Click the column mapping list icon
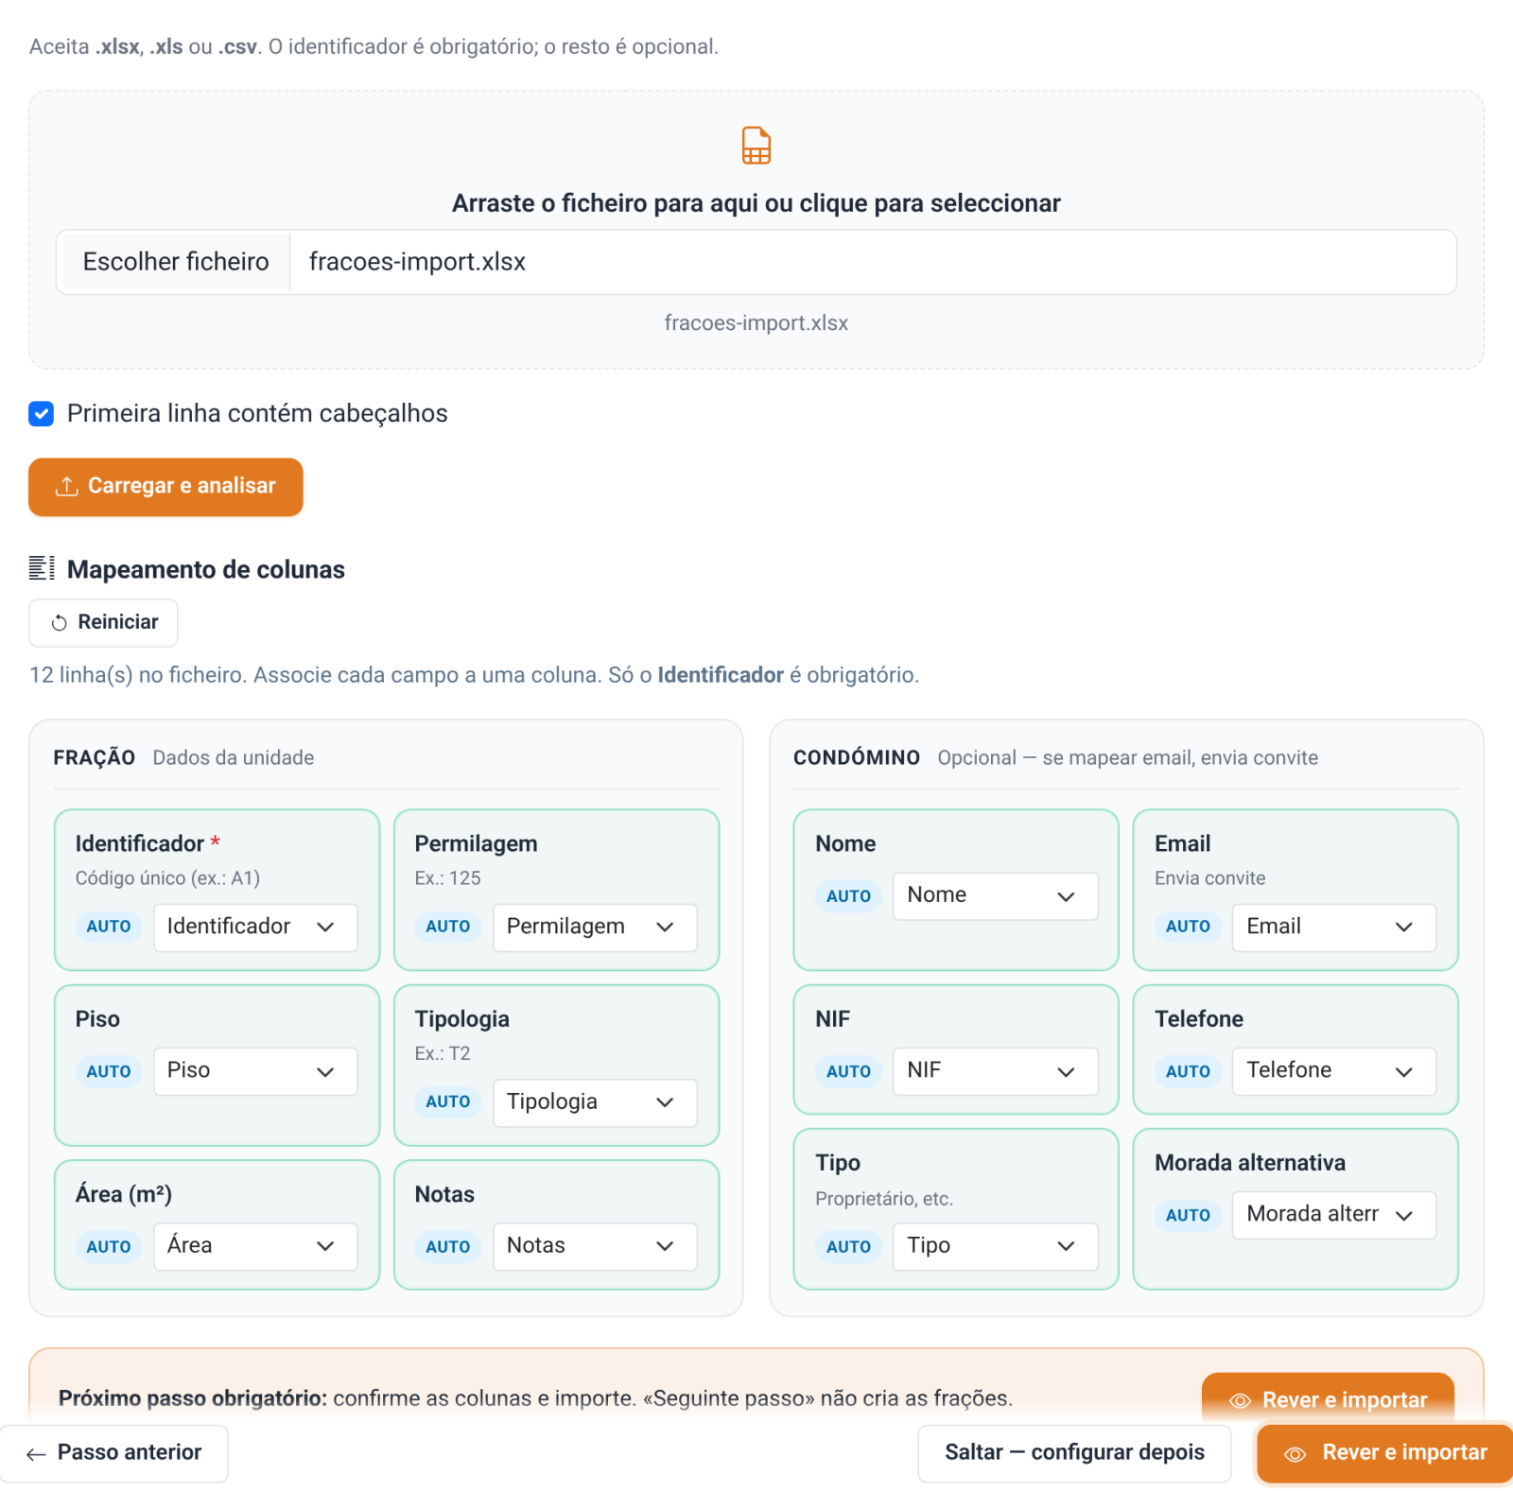The width and height of the screenshot is (1513, 1491). coord(42,568)
